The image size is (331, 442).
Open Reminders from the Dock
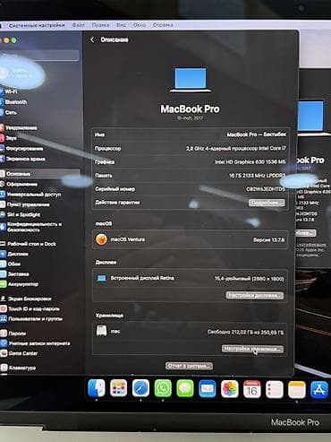point(275,390)
